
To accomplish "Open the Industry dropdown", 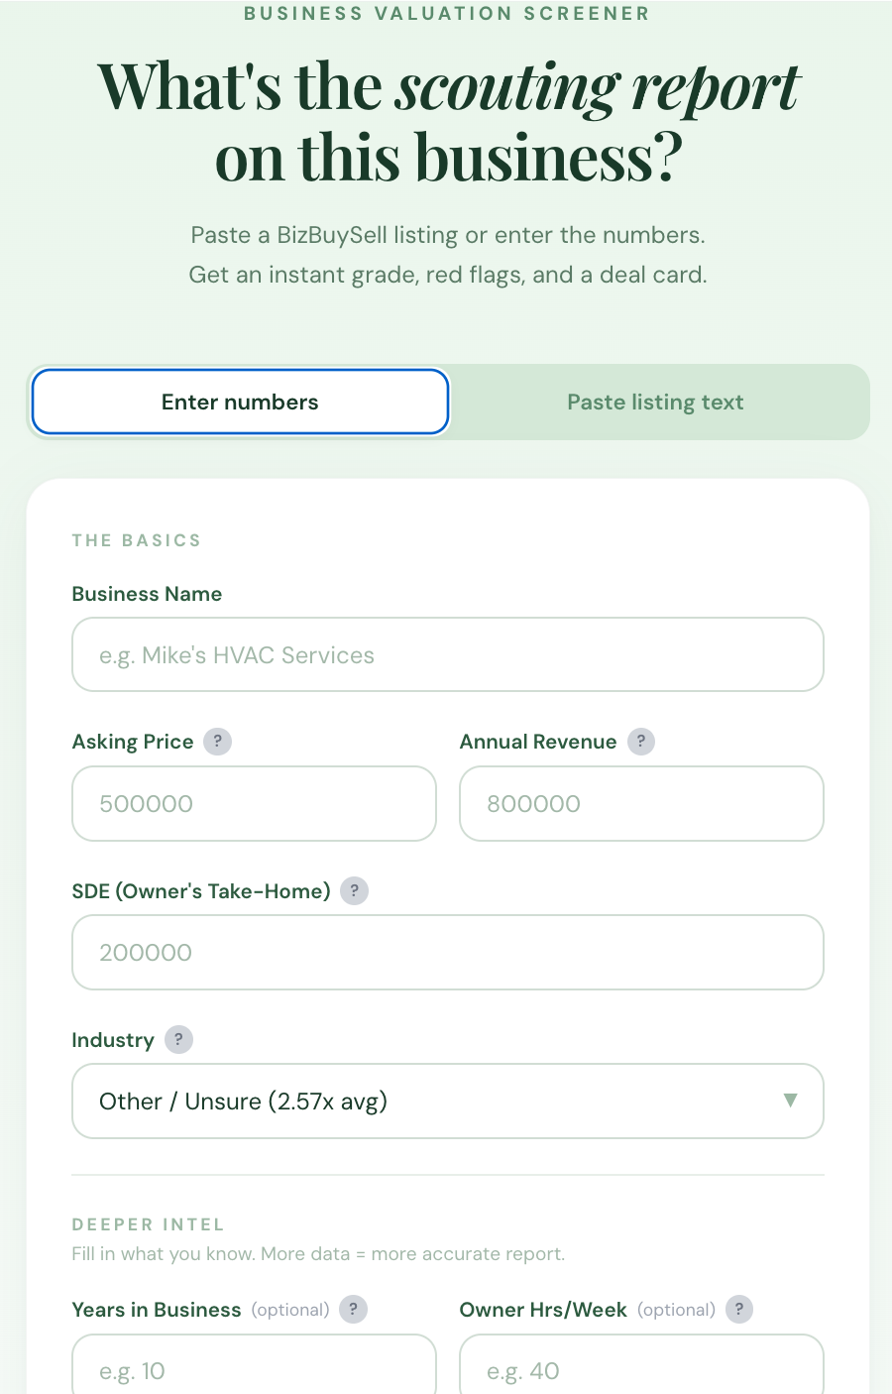I will [448, 1101].
